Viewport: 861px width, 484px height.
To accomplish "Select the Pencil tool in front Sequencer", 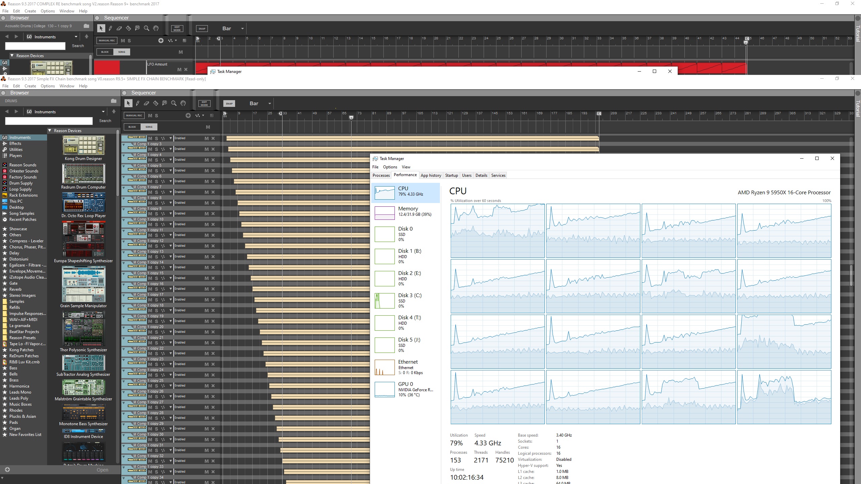I will [x=138, y=103].
